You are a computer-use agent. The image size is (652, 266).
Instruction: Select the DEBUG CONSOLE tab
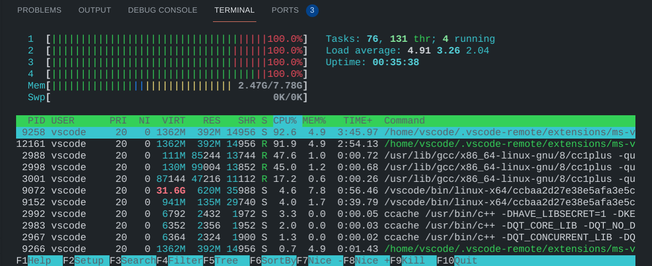(163, 10)
